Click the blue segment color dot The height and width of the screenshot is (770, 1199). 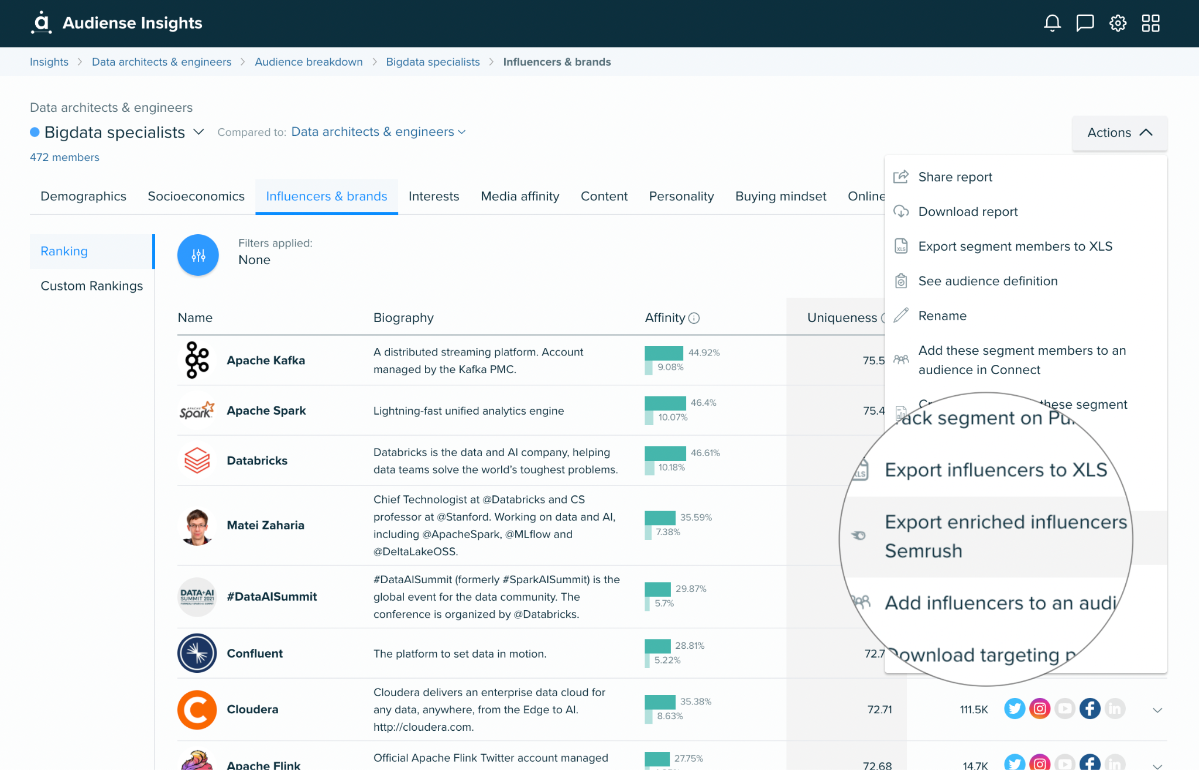(35, 132)
